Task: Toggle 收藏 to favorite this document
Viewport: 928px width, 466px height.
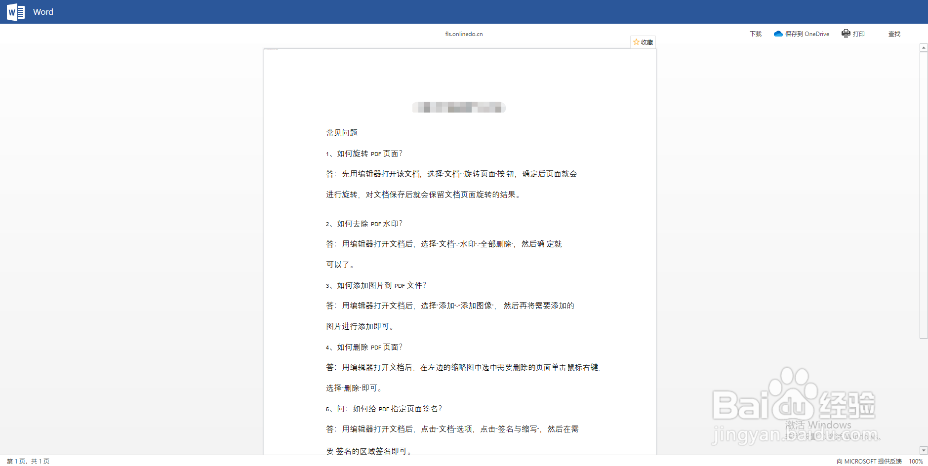Action: click(x=643, y=41)
